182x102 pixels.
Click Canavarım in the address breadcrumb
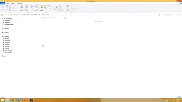pos(17,15)
